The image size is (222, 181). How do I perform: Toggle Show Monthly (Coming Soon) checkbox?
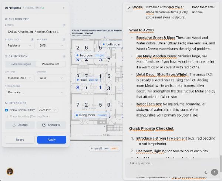click(x=6, y=117)
